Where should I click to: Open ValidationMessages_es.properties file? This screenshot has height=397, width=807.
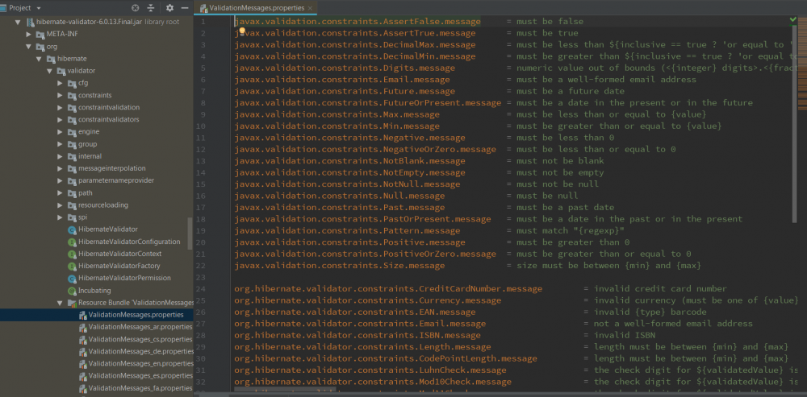click(x=140, y=376)
